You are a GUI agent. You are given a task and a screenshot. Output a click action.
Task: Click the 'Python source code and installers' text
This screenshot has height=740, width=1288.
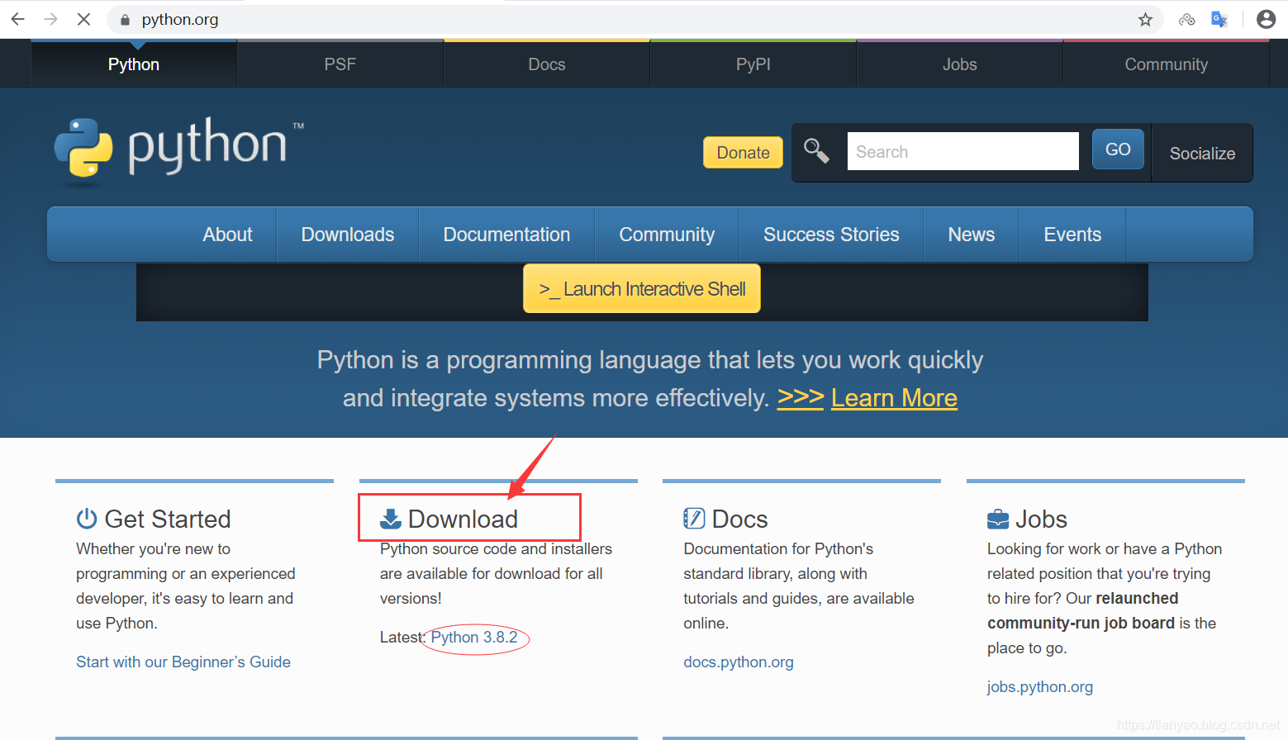coord(496,548)
